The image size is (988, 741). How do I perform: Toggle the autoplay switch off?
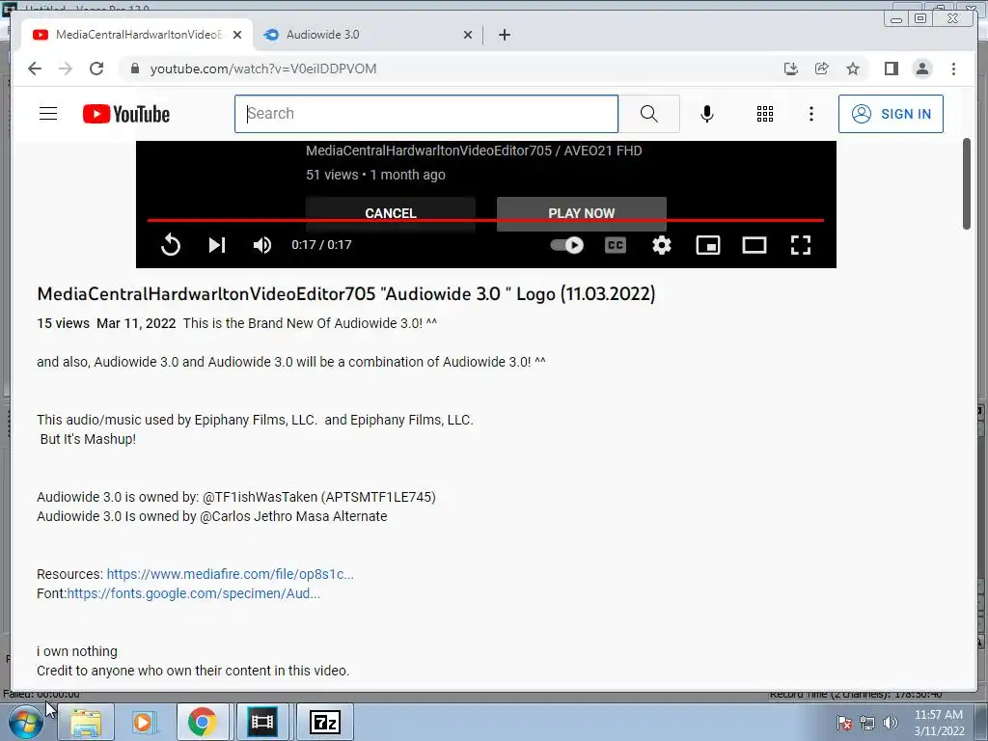566,244
